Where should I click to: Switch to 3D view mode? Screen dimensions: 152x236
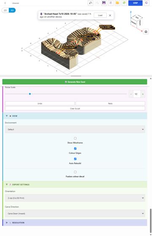[x=12, y=11]
